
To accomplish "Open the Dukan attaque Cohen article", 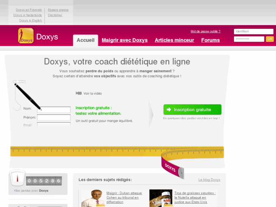I will click(x=124, y=198).
